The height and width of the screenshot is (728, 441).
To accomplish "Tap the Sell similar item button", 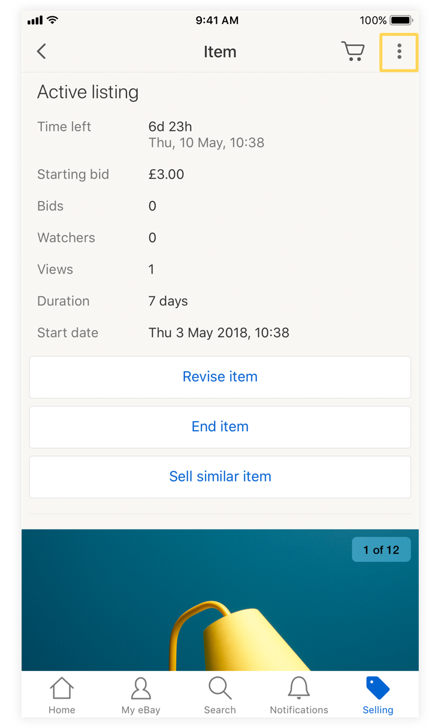I will coord(220,477).
